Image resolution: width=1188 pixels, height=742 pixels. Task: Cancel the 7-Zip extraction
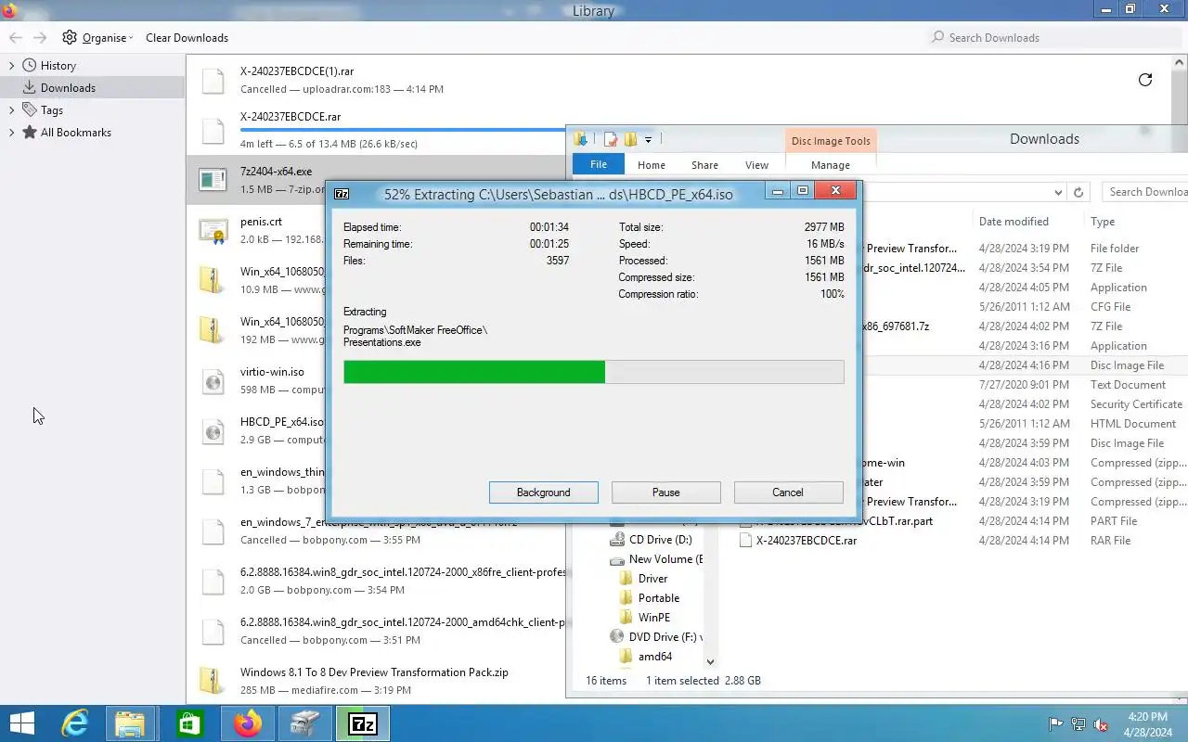coord(788,493)
